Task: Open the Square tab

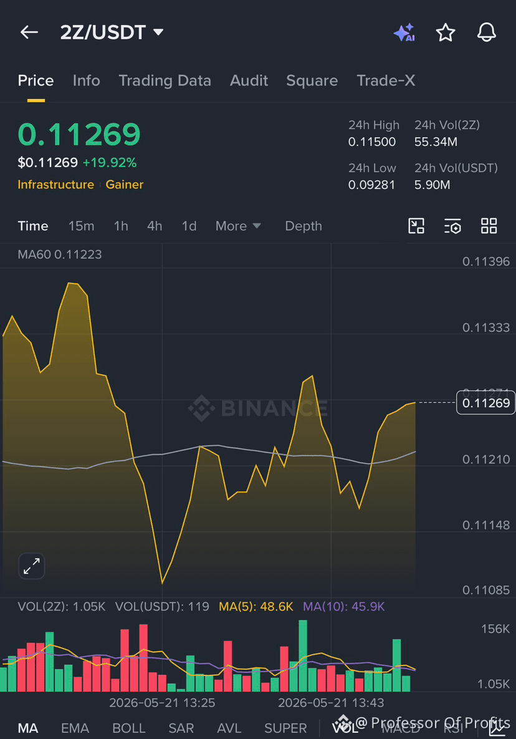Action: click(x=312, y=80)
